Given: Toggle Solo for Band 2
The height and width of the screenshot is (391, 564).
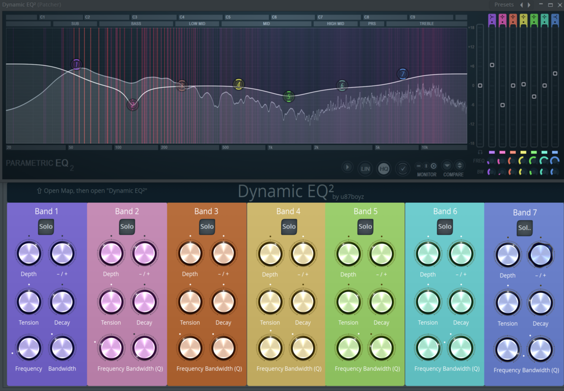Looking at the screenshot, I should pos(127,227).
